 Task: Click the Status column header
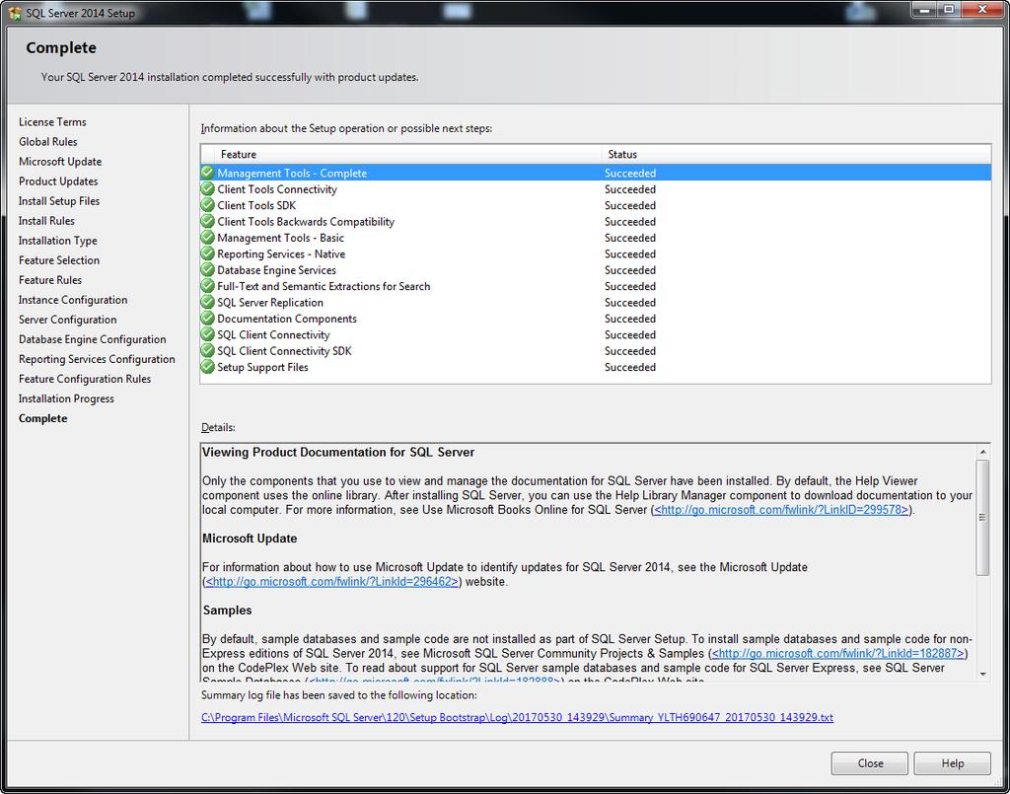796,155
